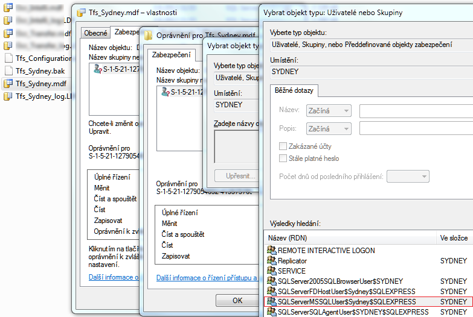The image size is (473, 317).
Task: Click SQLServerFDHostUser$Sydney$SQLEXPRESS group icon
Action: point(271,291)
